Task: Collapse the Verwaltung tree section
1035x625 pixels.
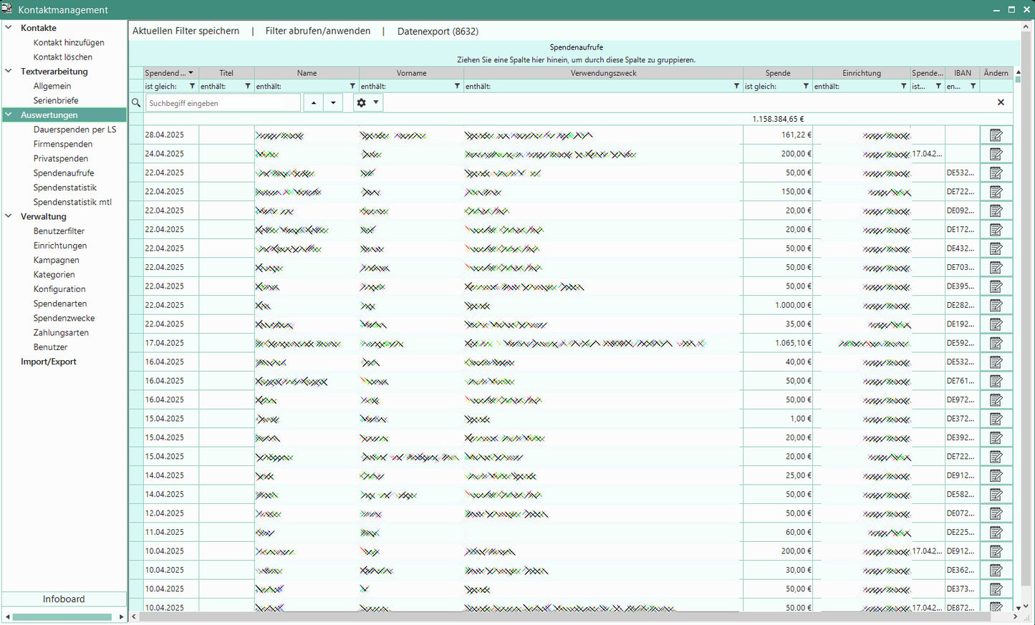Action: tap(9, 216)
